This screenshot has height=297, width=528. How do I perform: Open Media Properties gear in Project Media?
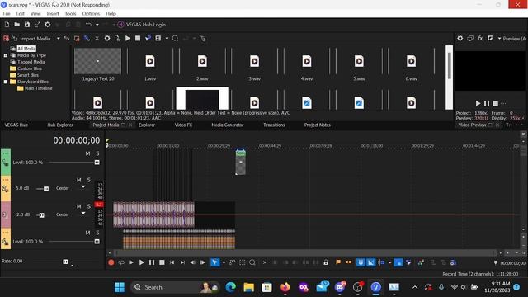[107, 39]
